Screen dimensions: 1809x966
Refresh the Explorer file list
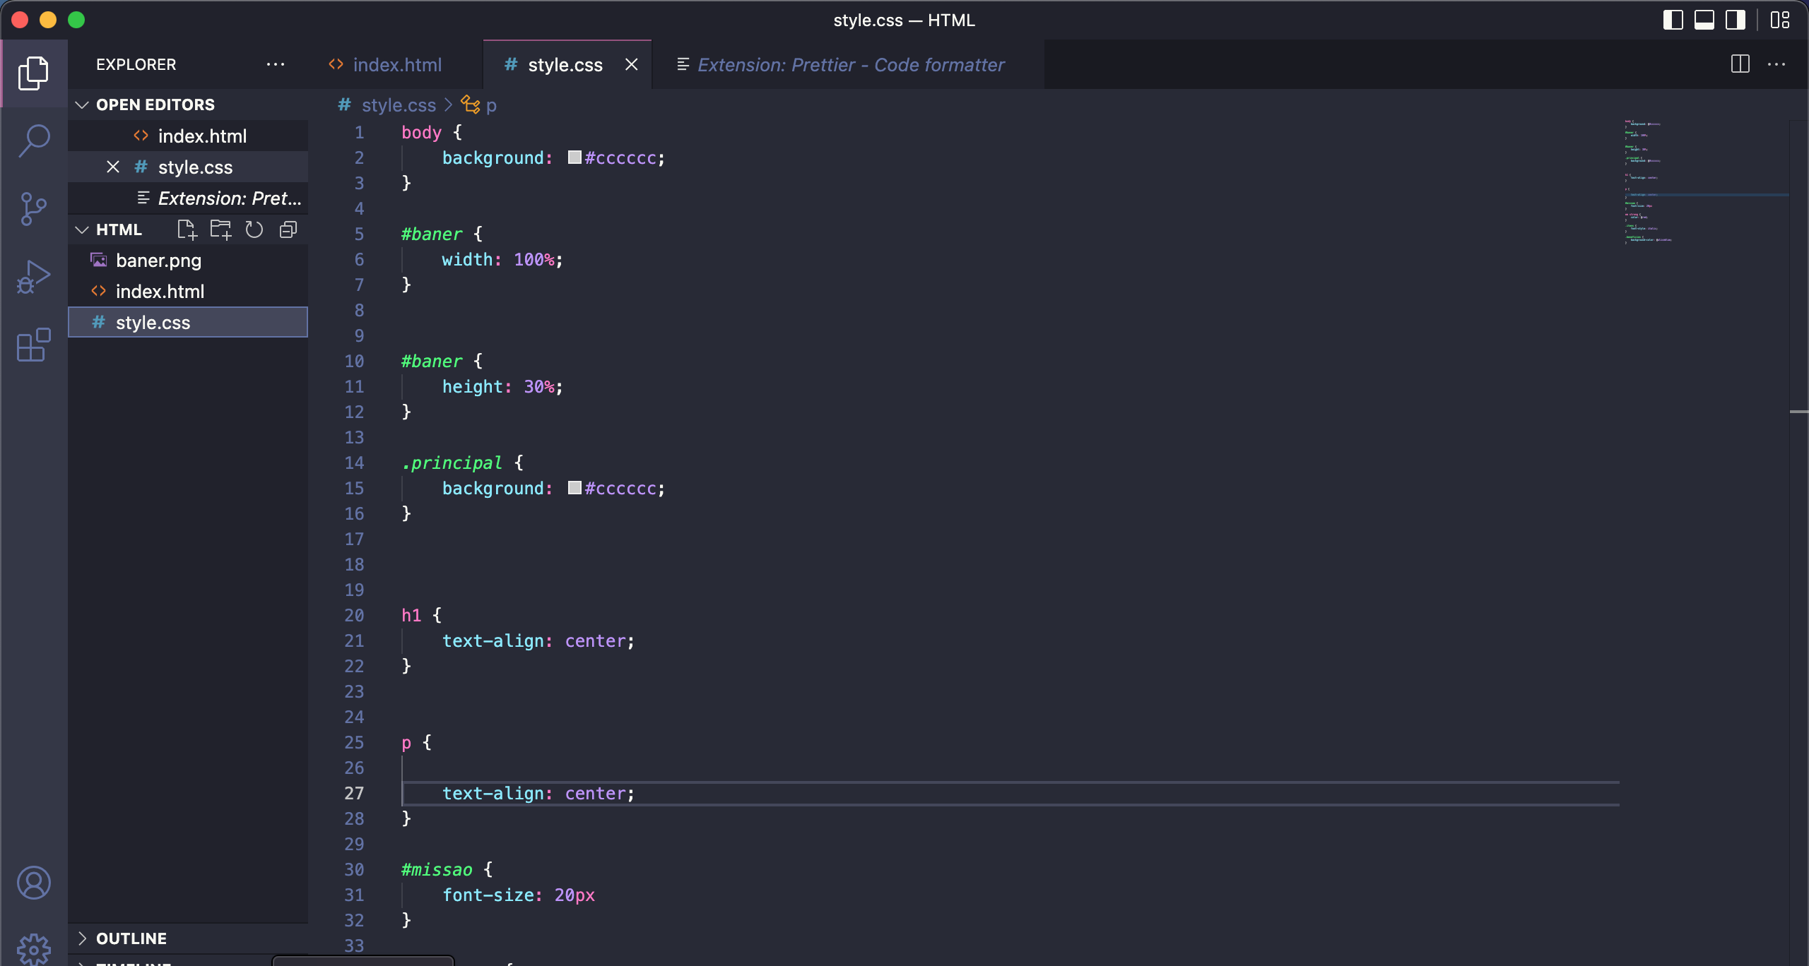click(x=254, y=229)
